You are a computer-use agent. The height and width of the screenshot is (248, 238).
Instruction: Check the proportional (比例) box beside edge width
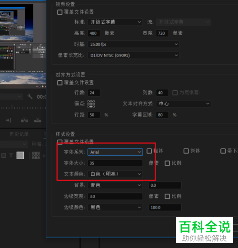coord(167,196)
